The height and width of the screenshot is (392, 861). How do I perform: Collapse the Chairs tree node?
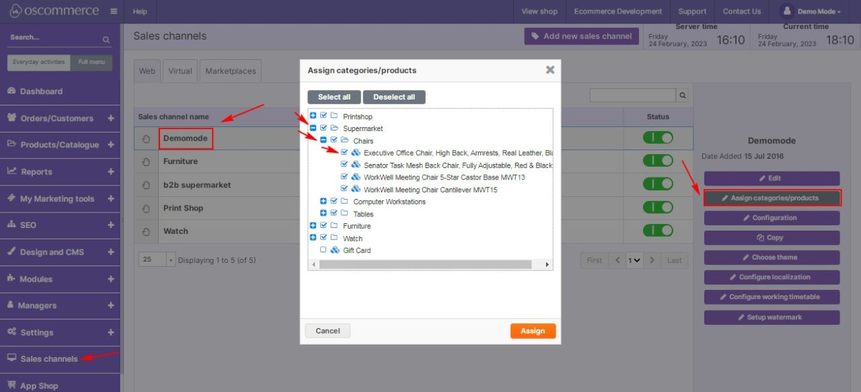click(324, 141)
